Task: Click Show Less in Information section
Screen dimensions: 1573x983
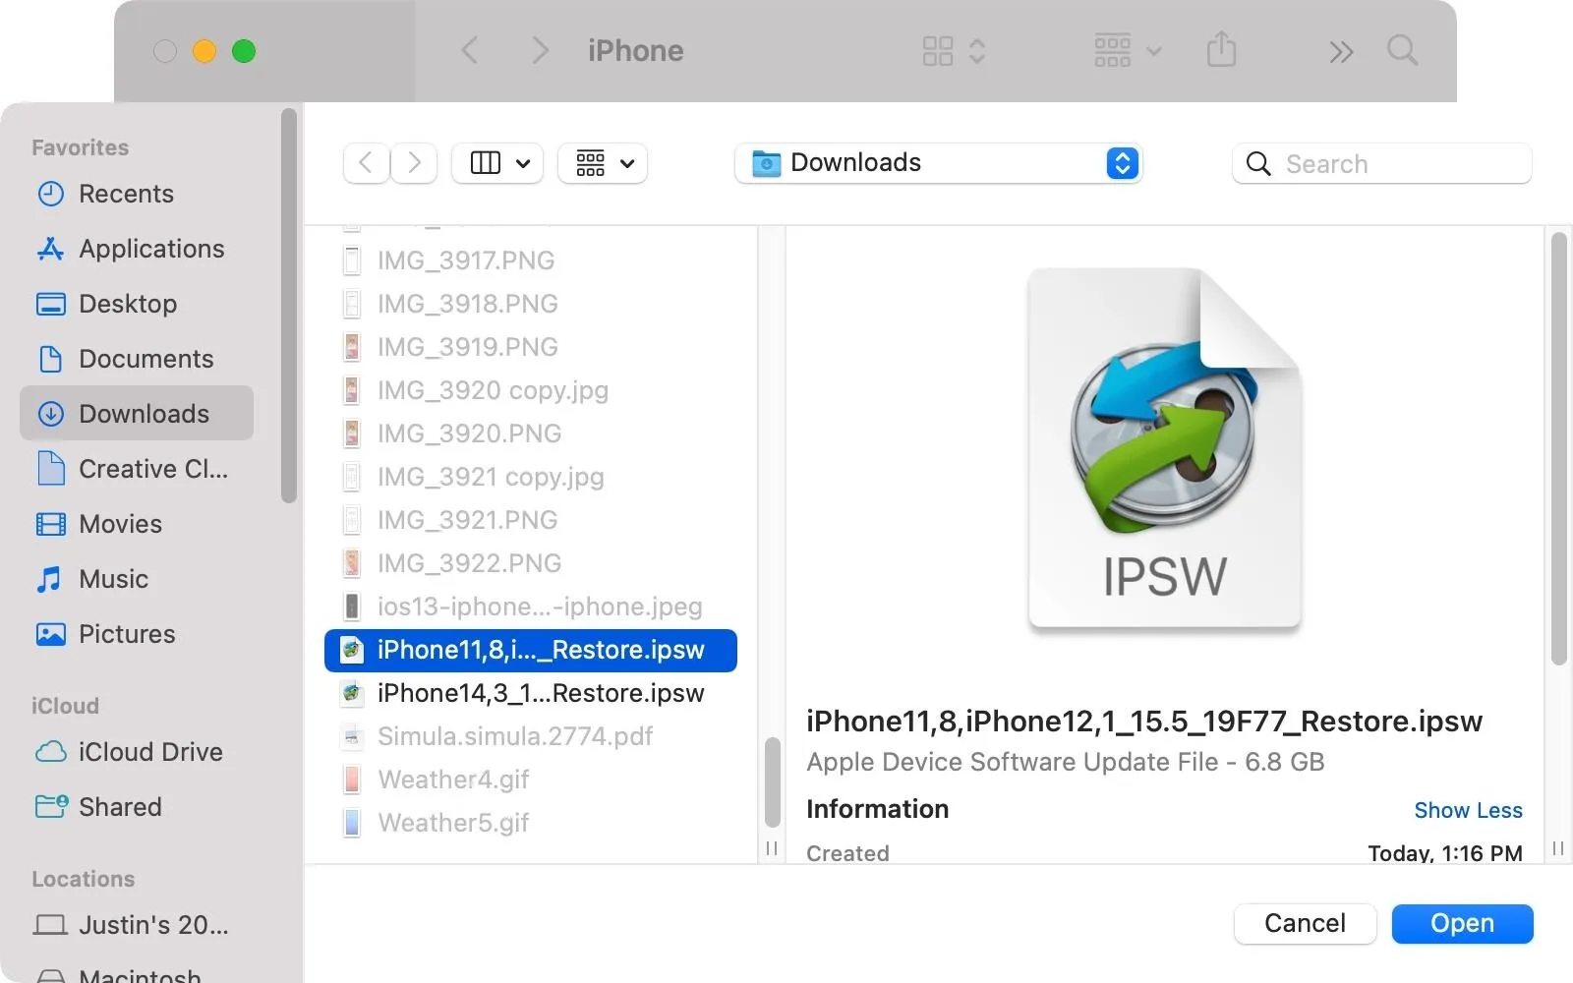Action: coord(1468,810)
